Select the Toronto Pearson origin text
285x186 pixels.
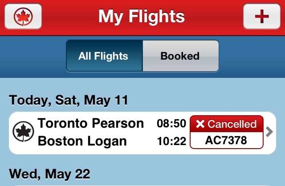(x=91, y=123)
